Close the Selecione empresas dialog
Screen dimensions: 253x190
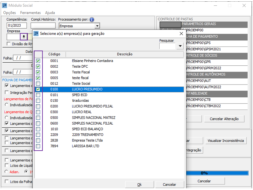pos(181,34)
